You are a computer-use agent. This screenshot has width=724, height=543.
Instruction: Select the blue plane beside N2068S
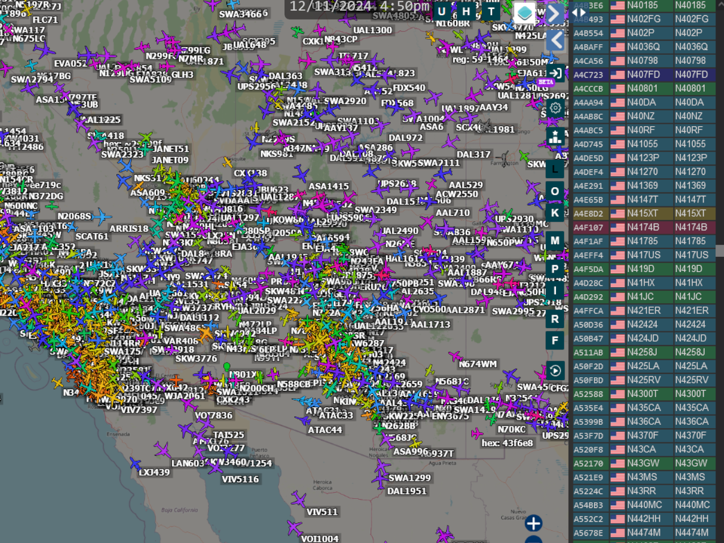102,216
